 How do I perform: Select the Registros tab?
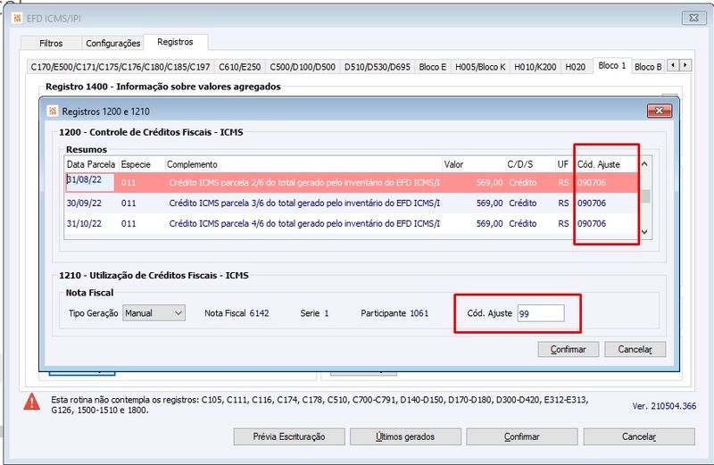click(175, 42)
